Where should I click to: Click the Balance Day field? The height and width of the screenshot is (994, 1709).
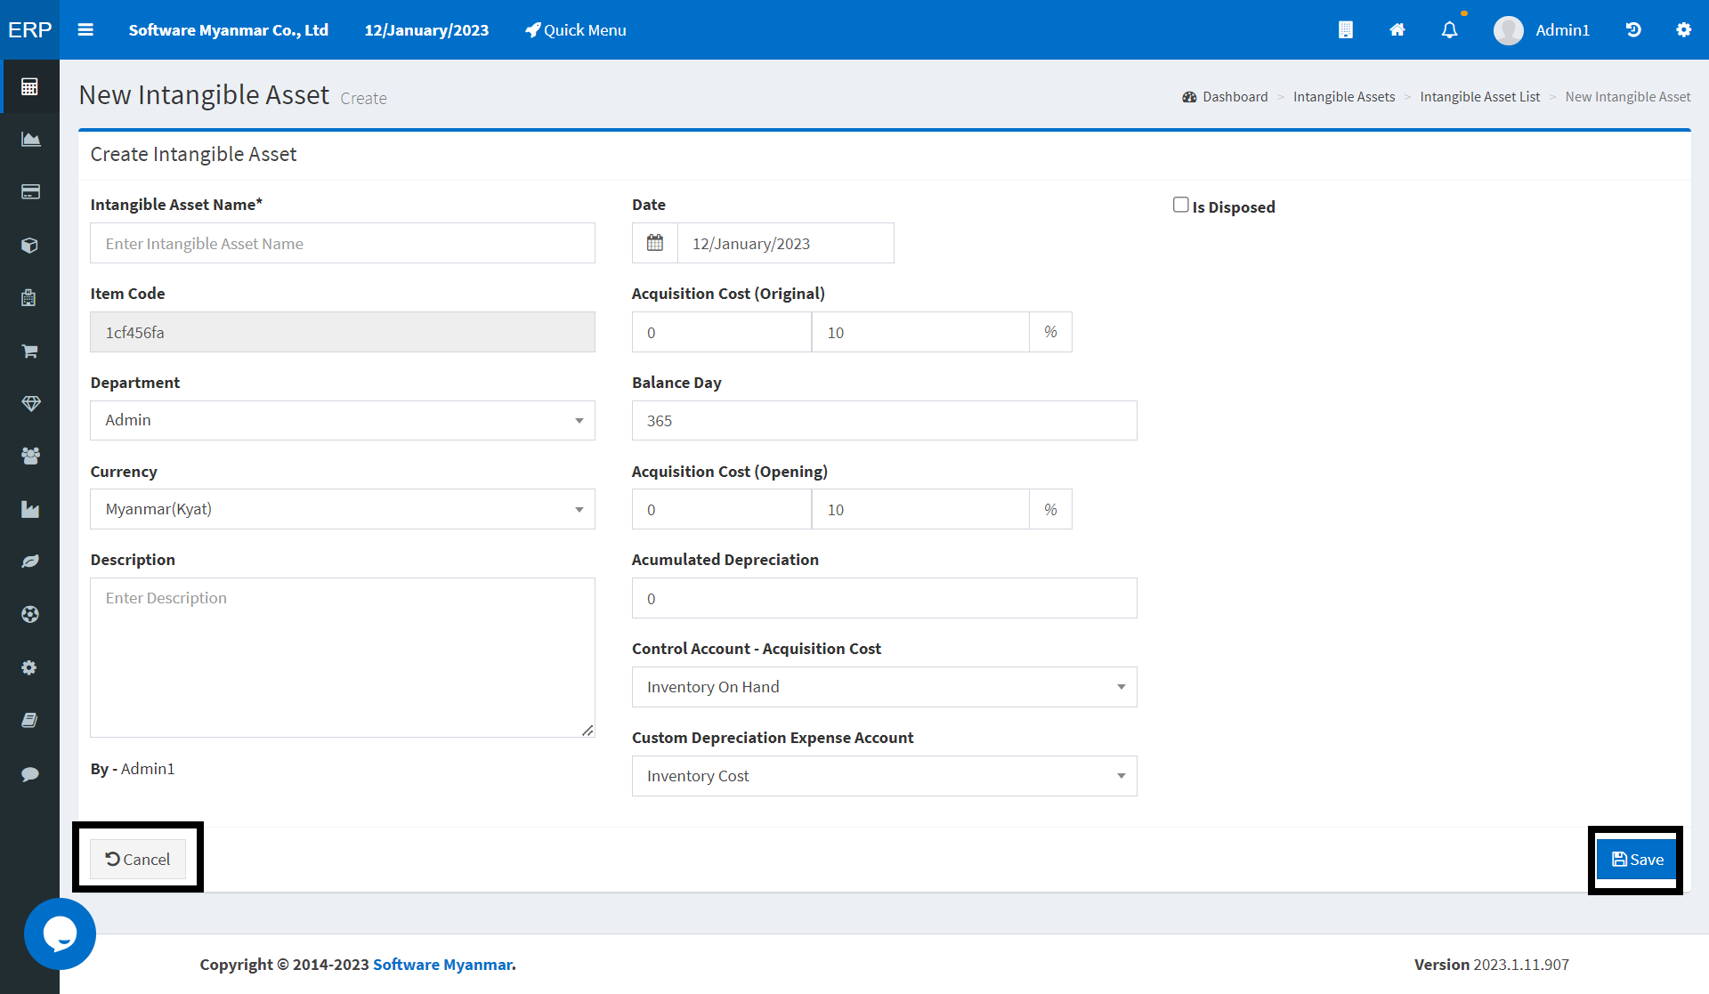884,420
